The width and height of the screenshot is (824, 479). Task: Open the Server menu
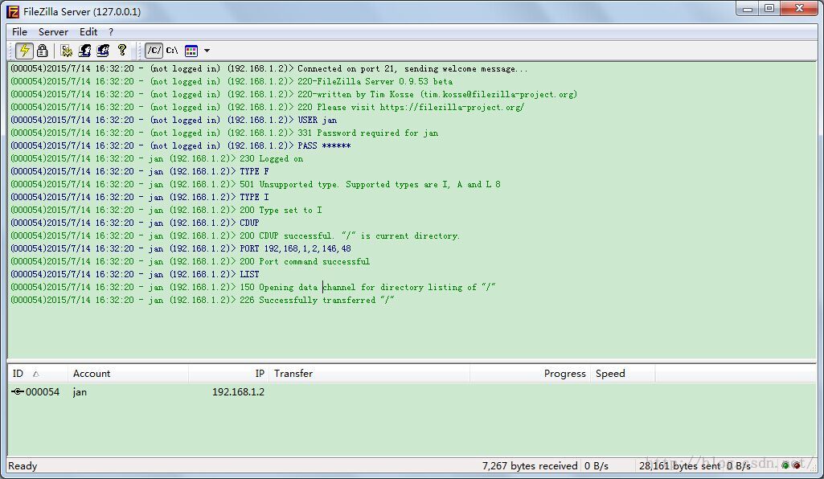[53, 32]
